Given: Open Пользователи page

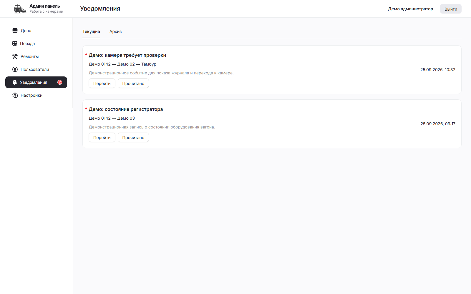Looking at the screenshot, I should tap(36, 69).
